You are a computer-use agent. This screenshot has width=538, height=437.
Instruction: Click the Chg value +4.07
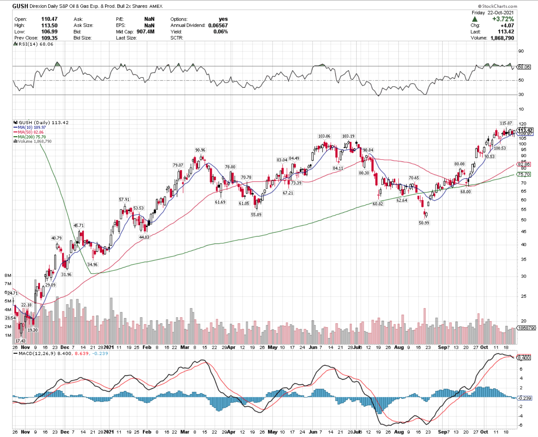(508, 25)
